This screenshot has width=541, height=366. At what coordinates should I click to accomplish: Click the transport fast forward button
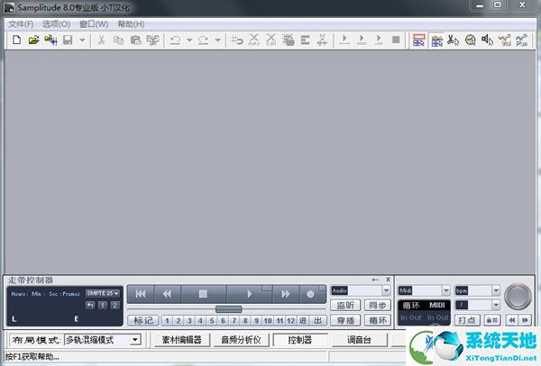coord(286,294)
